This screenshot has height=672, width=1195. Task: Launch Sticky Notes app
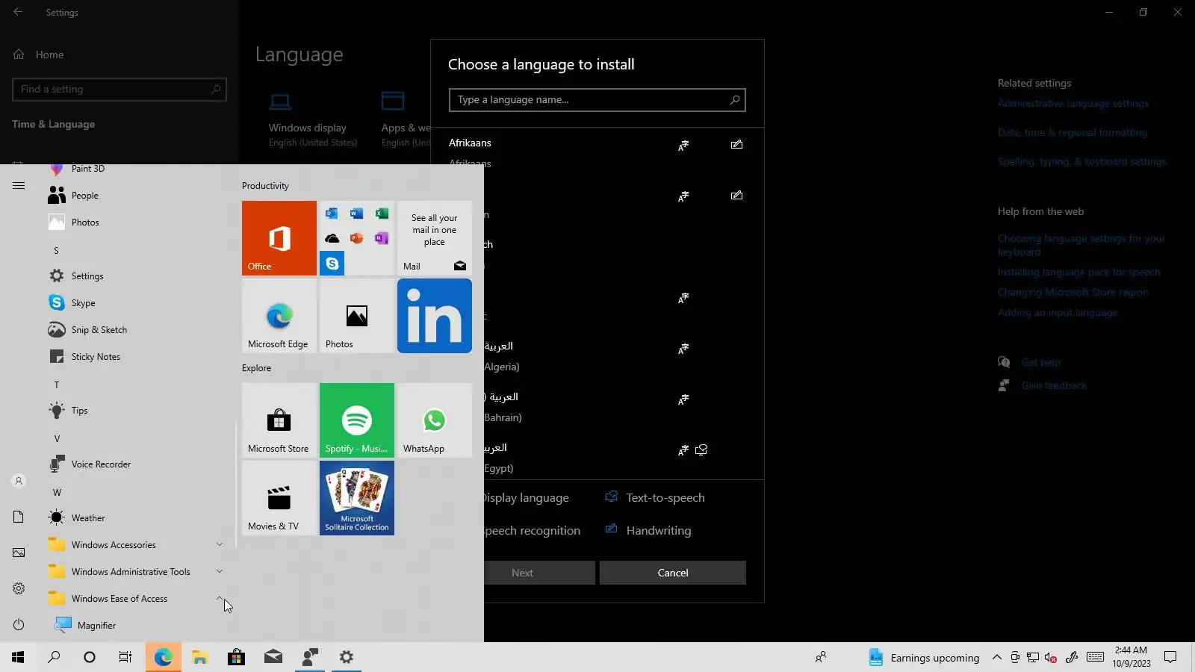tap(134, 357)
